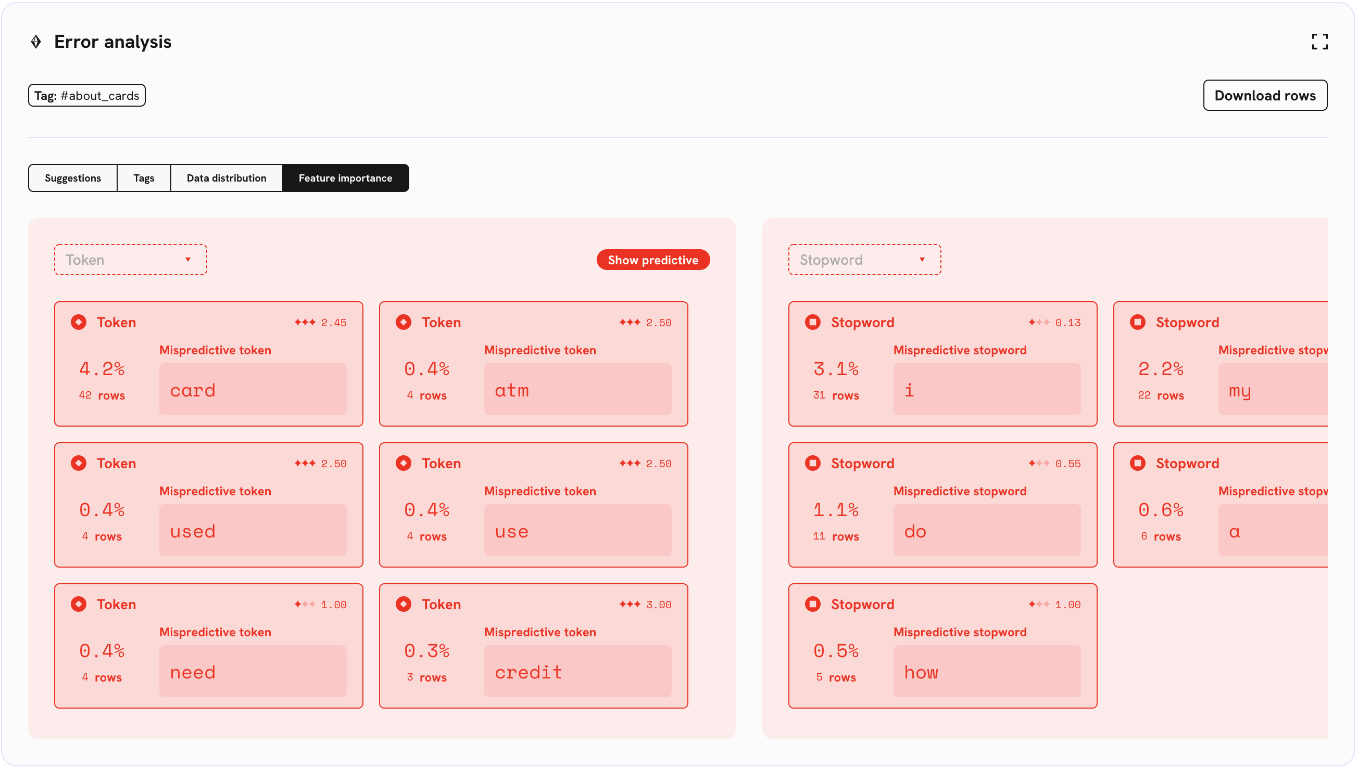
Task: Select the mispredictive token 'credit' box
Action: point(579,672)
